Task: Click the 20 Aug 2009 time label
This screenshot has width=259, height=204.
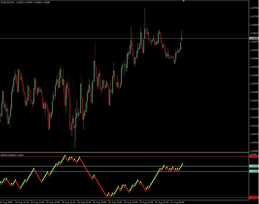Action: [x=6, y=202]
